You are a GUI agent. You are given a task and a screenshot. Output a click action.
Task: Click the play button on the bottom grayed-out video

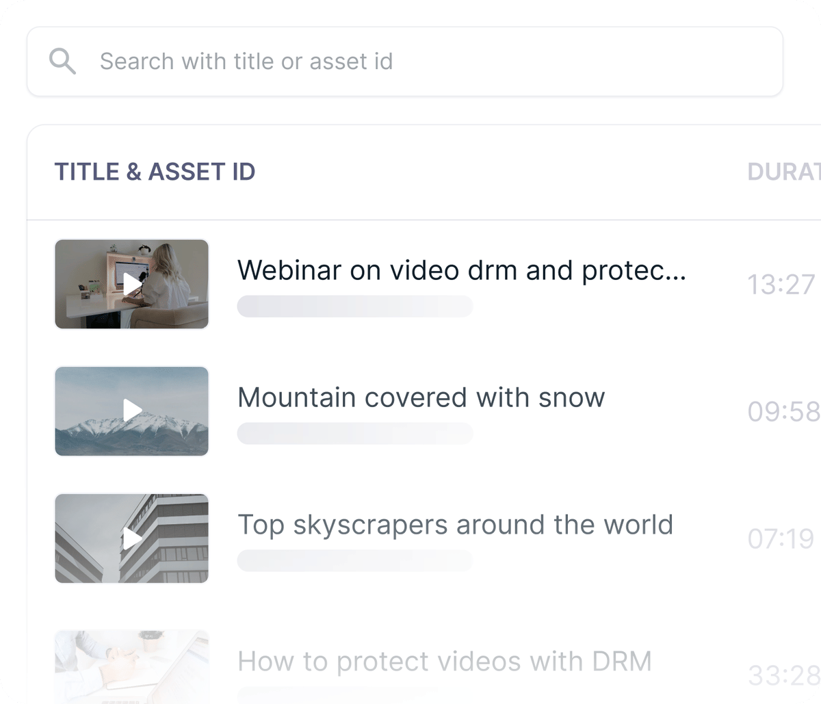131,667
